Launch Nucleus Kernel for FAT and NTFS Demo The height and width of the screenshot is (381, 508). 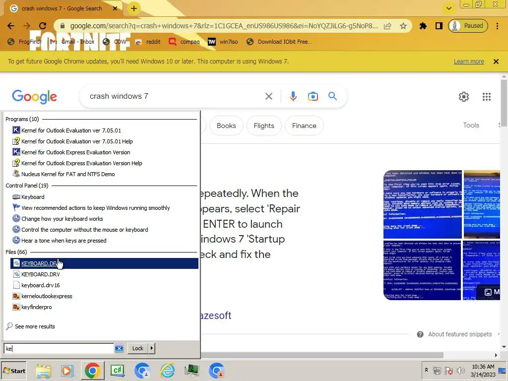click(63, 174)
